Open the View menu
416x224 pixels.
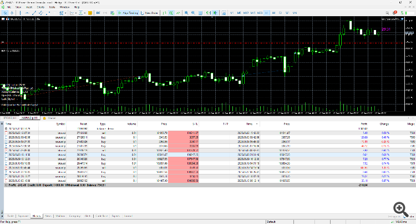[18, 7]
